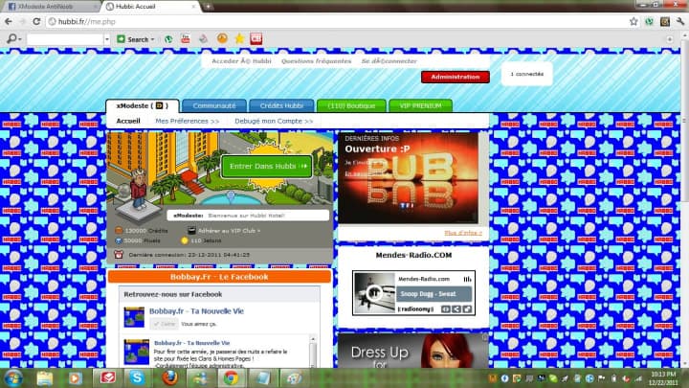Select the xModeste profile tab
The image size is (689, 388).
point(143,106)
